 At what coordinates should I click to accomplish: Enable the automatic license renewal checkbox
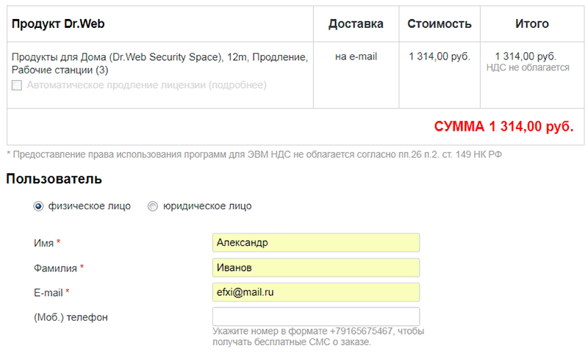17,85
